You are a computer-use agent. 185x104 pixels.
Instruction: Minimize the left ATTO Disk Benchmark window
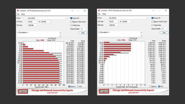(72, 11)
